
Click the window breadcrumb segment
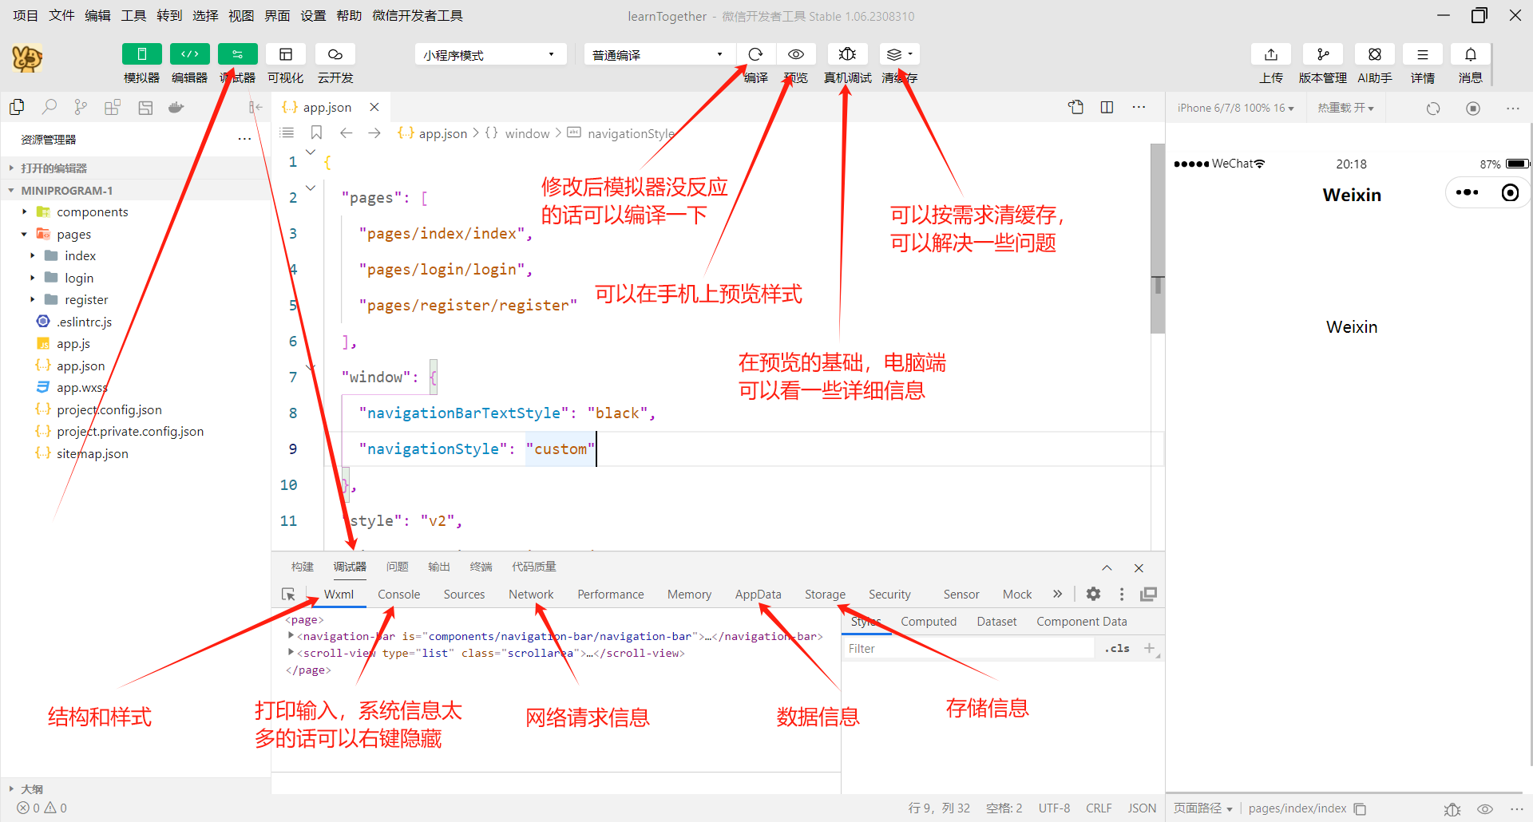(x=527, y=133)
